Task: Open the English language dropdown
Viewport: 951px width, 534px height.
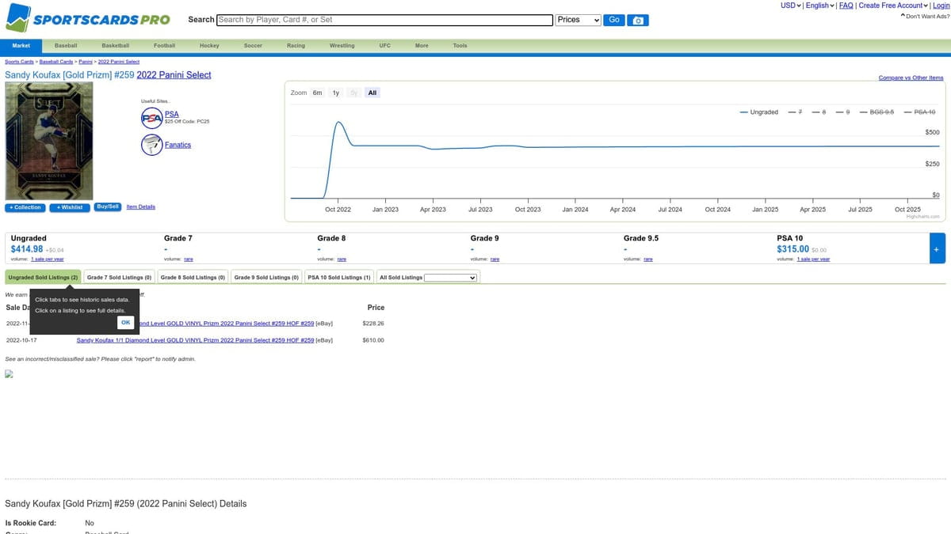Action: pyautogui.click(x=819, y=6)
